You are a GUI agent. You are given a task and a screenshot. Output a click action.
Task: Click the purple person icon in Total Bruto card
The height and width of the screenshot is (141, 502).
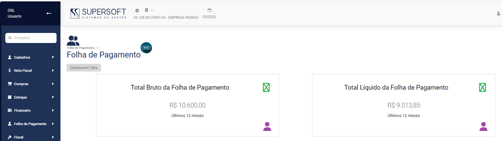[x=267, y=126]
